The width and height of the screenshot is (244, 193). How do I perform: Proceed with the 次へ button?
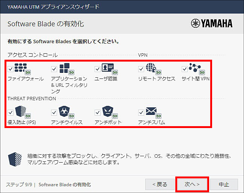coord(192,184)
